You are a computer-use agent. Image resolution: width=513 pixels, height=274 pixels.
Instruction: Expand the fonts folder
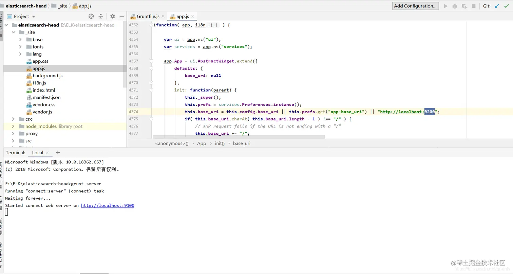click(x=20, y=47)
